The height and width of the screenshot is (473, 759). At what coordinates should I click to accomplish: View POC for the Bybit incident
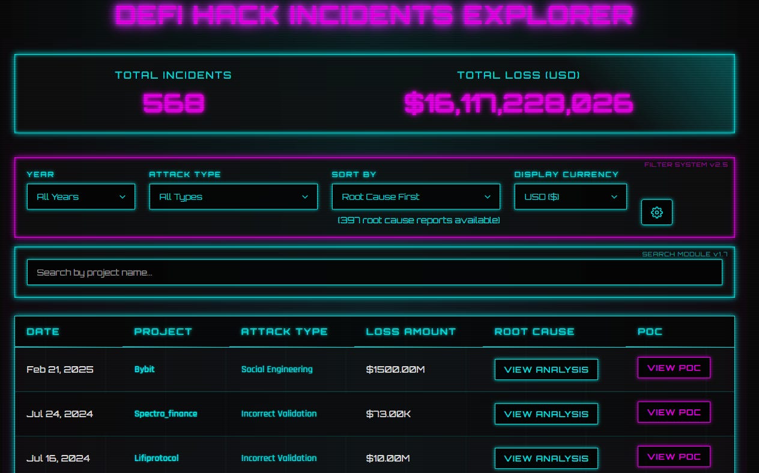click(x=674, y=368)
